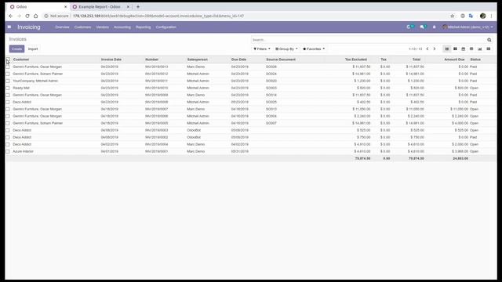Click the Search input field
Image resolution: width=502 pixels, height=282 pixels.
coord(368,40)
